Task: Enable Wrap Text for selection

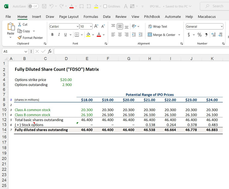Action: click(158, 26)
